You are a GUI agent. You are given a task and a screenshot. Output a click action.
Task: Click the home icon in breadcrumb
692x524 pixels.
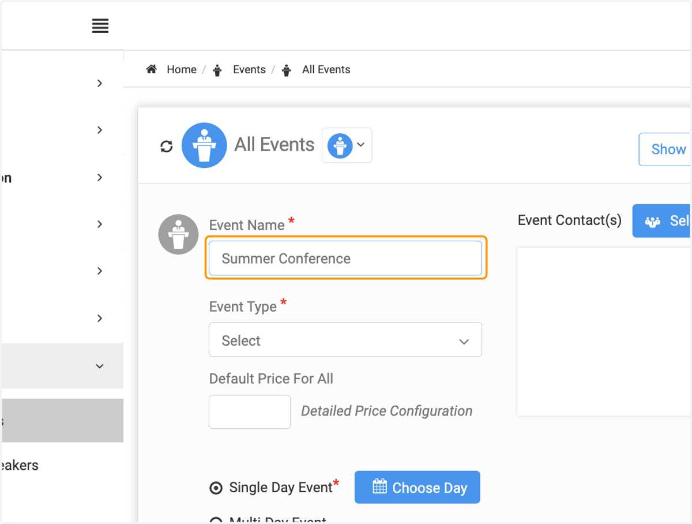coord(152,70)
